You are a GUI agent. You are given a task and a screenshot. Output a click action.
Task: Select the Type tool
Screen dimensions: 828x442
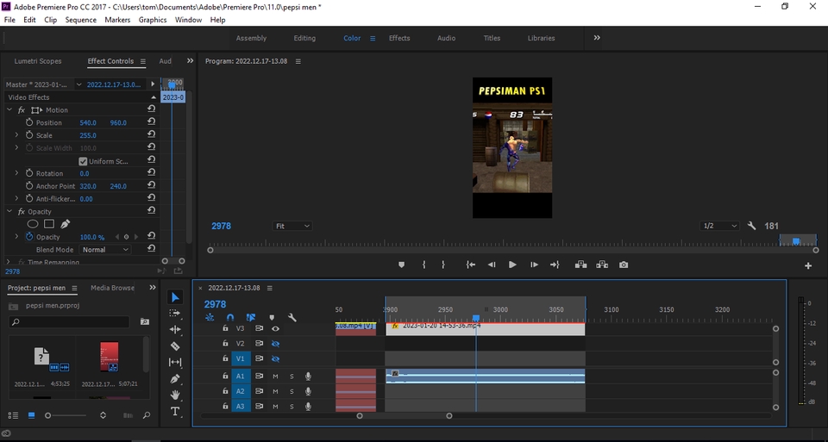(175, 412)
